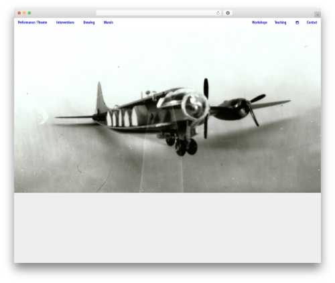Maximize the window with green button
The height and width of the screenshot is (283, 335).
29,13
